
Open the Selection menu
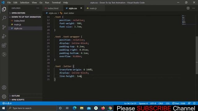pyautogui.click(x=24, y=2)
